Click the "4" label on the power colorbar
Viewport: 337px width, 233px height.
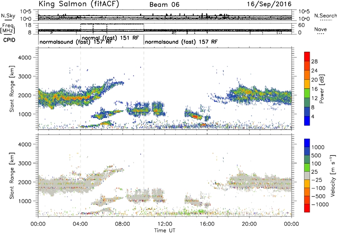point(313,116)
